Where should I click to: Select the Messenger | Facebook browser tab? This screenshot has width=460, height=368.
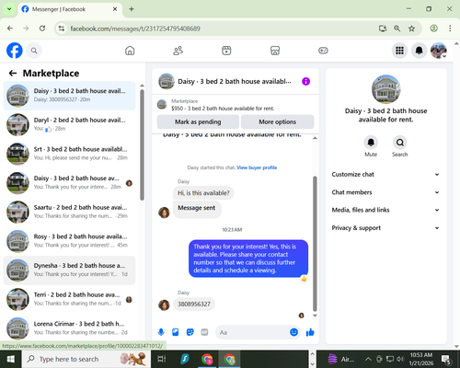click(70, 9)
